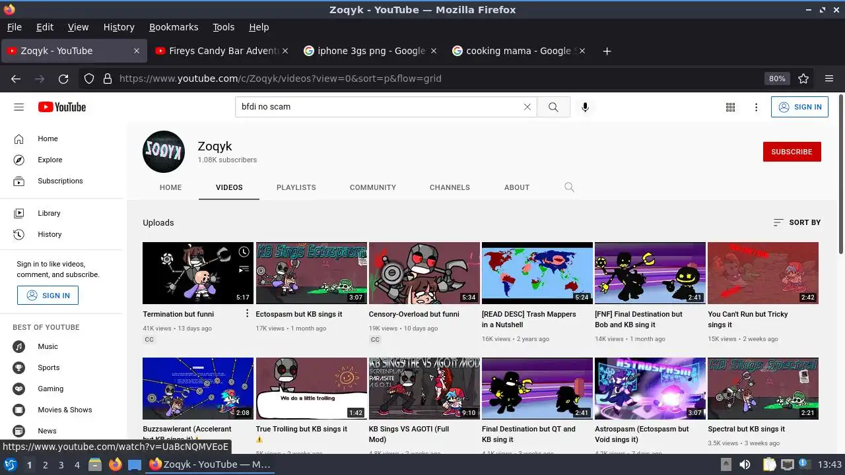The height and width of the screenshot is (475, 845).
Task: Open the Ectospasm but KB sings it title
Action: click(299, 314)
